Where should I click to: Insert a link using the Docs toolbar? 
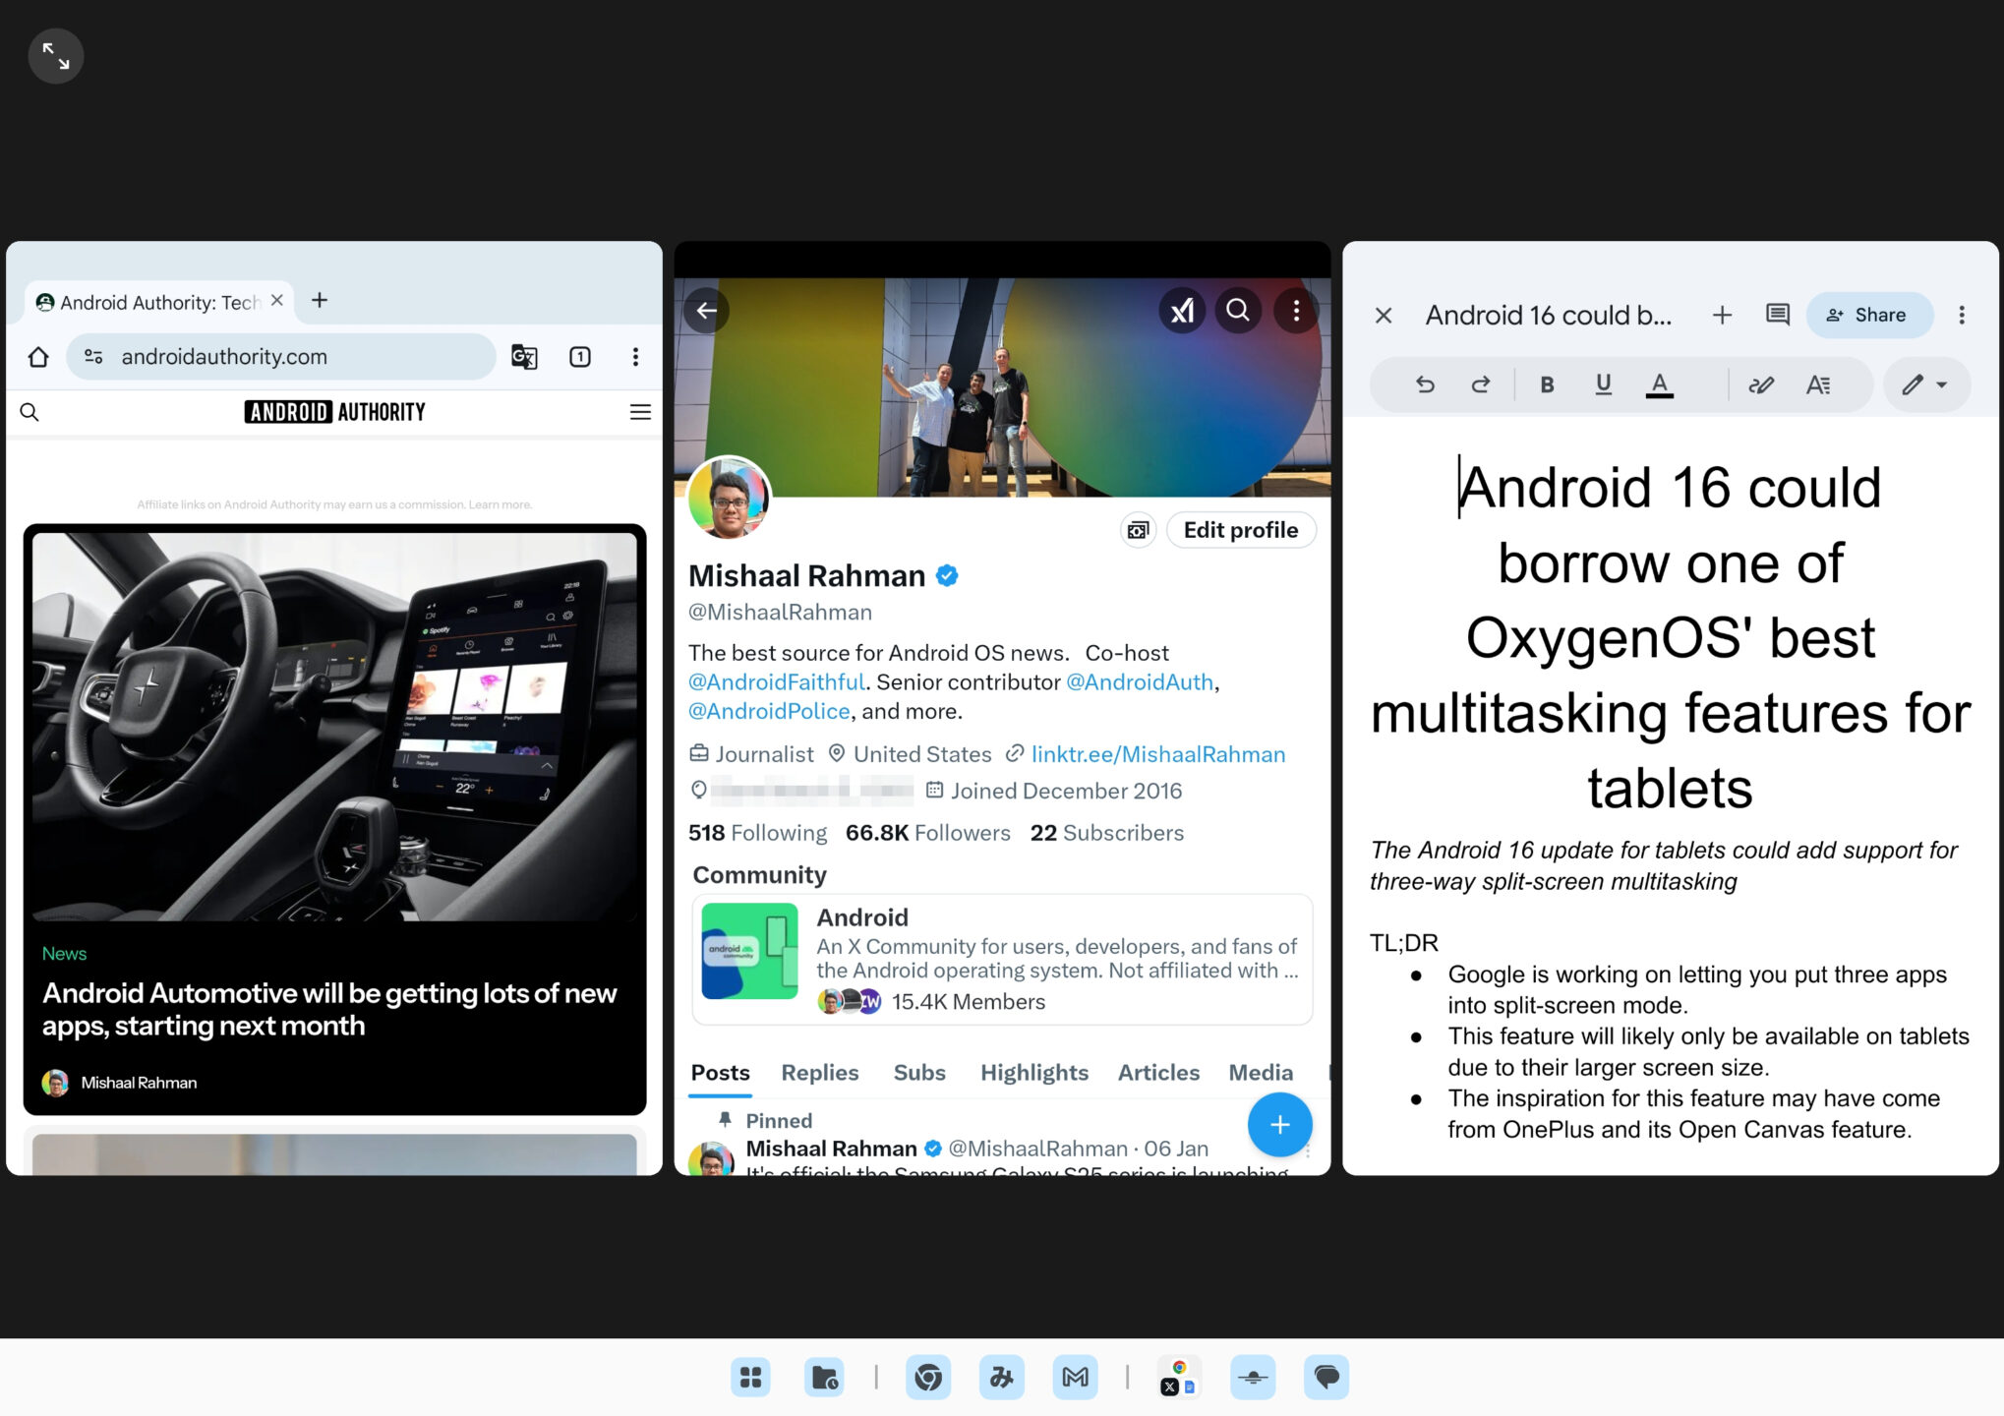[x=1761, y=384]
